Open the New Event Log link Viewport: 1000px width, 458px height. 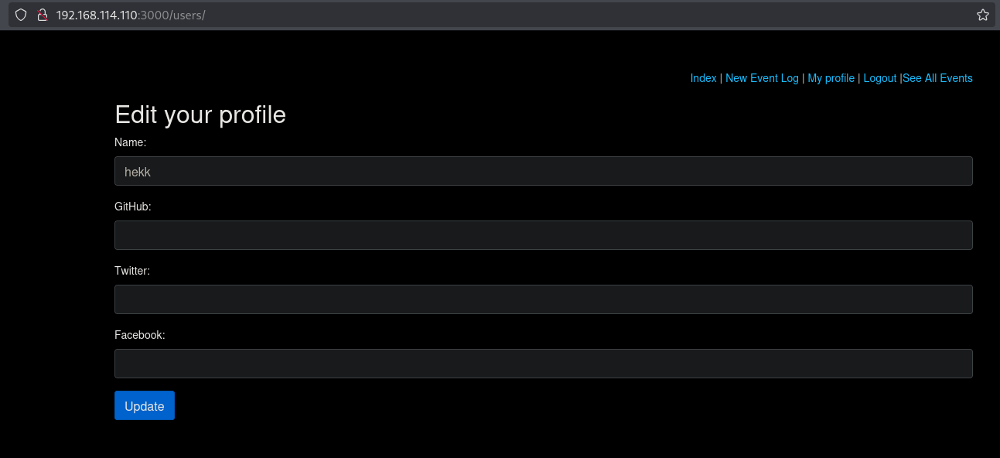click(762, 78)
